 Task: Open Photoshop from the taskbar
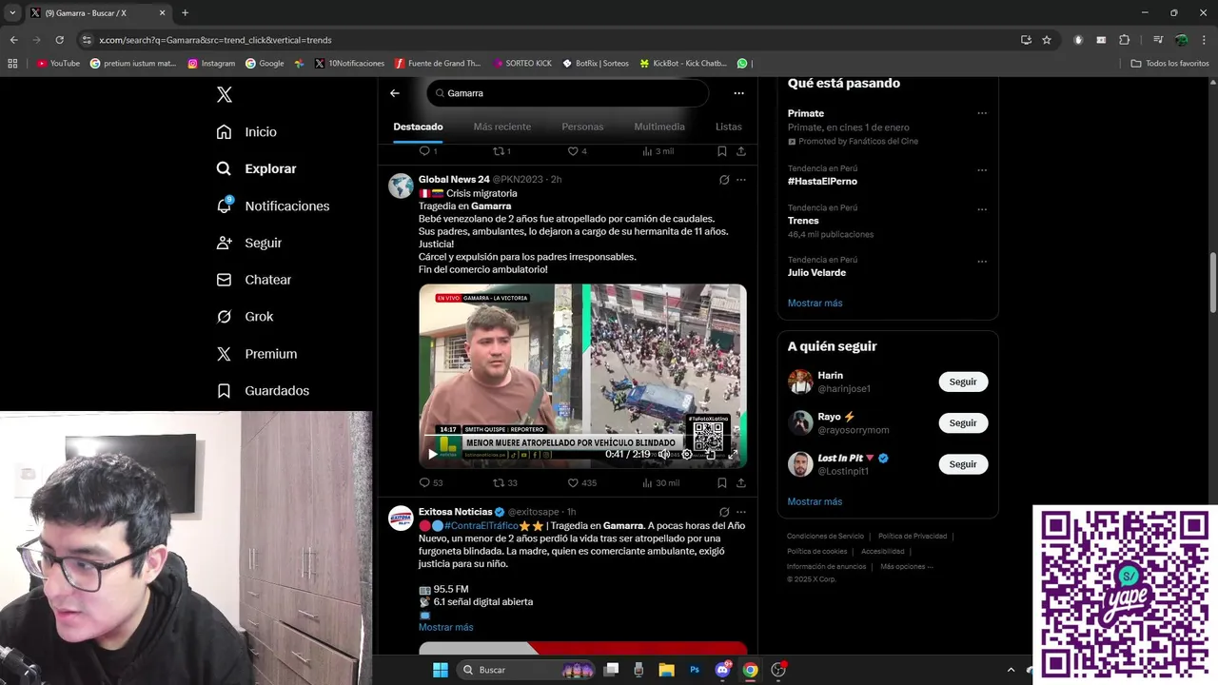click(695, 670)
